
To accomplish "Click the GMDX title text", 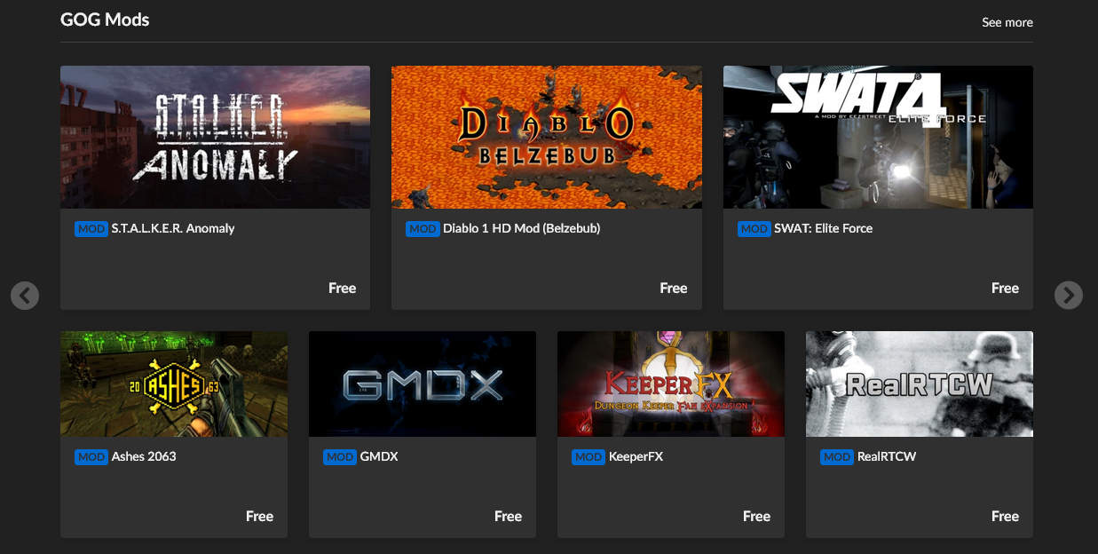I will click(x=379, y=456).
